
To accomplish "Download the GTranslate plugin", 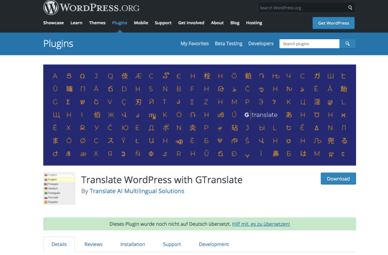I will [x=338, y=178].
